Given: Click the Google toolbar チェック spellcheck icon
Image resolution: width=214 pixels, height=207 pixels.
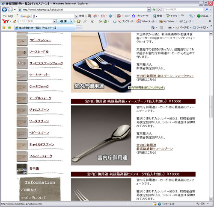Looking at the screenshot, I should point(168,16).
